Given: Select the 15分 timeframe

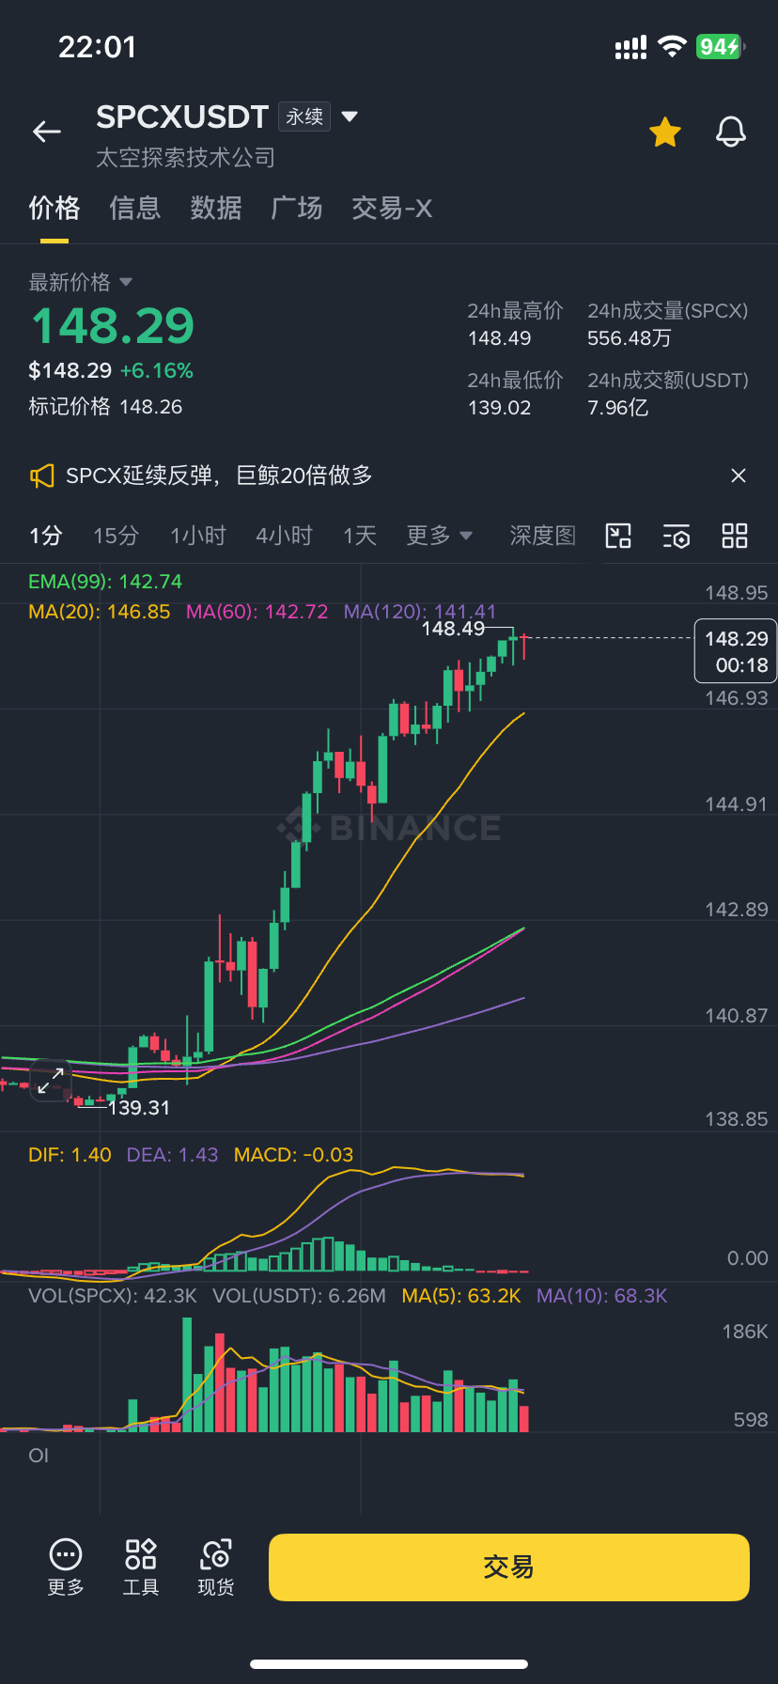Looking at the screenshot, I should click(117, 536).
